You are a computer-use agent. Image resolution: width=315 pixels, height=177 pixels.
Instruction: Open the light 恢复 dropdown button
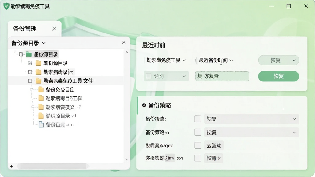coord(278,60)
